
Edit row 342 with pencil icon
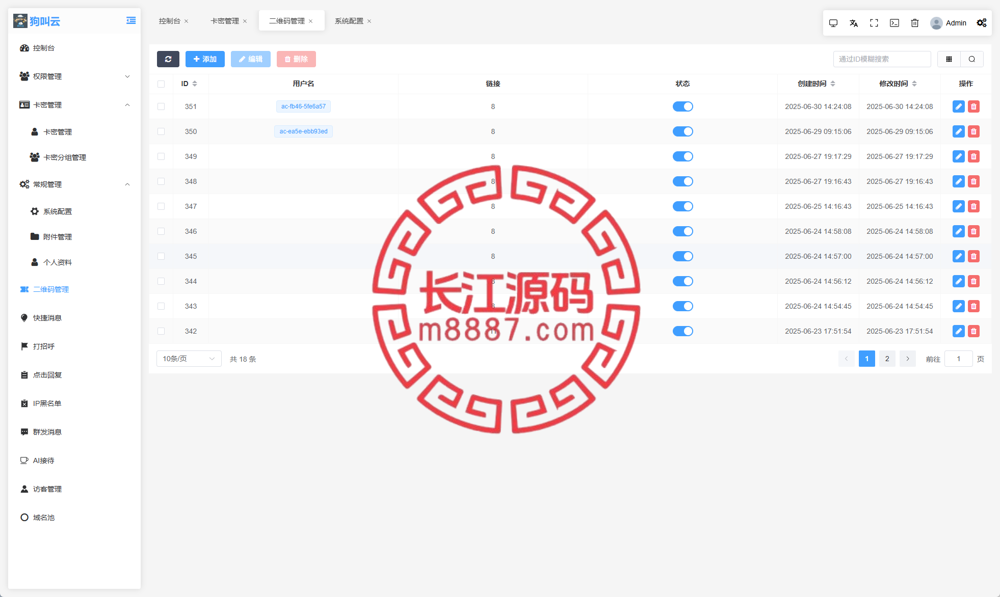[959, 331]
